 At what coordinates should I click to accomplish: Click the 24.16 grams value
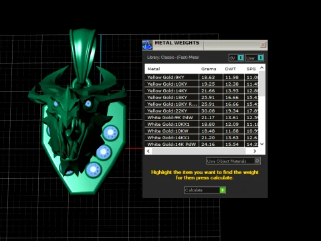208,145
